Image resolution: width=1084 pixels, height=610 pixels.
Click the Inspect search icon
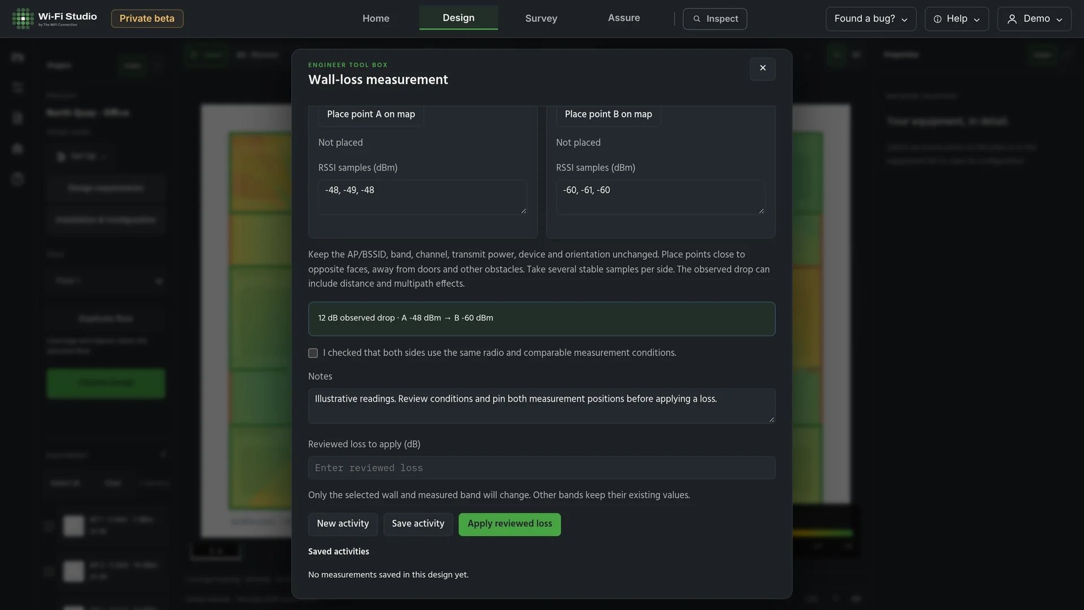click(697, 19)
